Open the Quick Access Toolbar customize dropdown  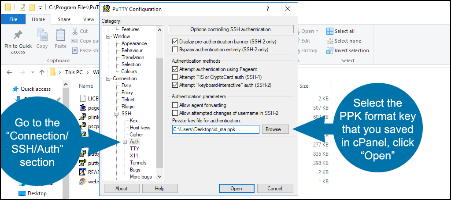click(x=40, y=7)
